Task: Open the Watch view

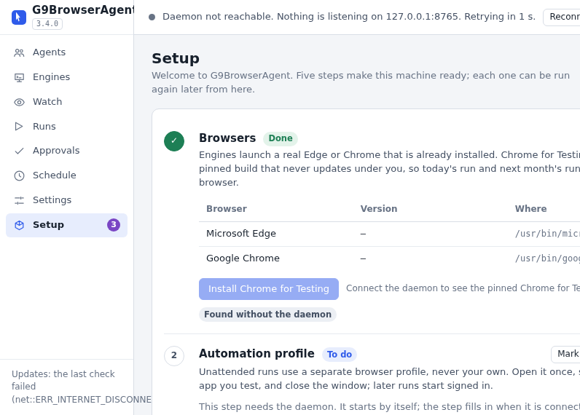Action: pyautogui.click(x=66, y=102)
